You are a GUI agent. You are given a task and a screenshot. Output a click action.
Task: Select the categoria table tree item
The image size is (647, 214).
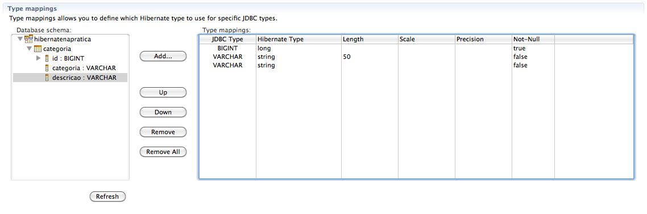point(57,49)
